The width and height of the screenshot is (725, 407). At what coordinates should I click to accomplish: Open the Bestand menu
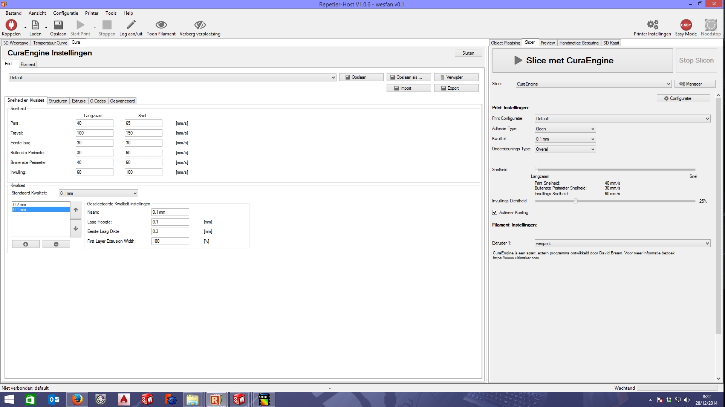point(14,13)
